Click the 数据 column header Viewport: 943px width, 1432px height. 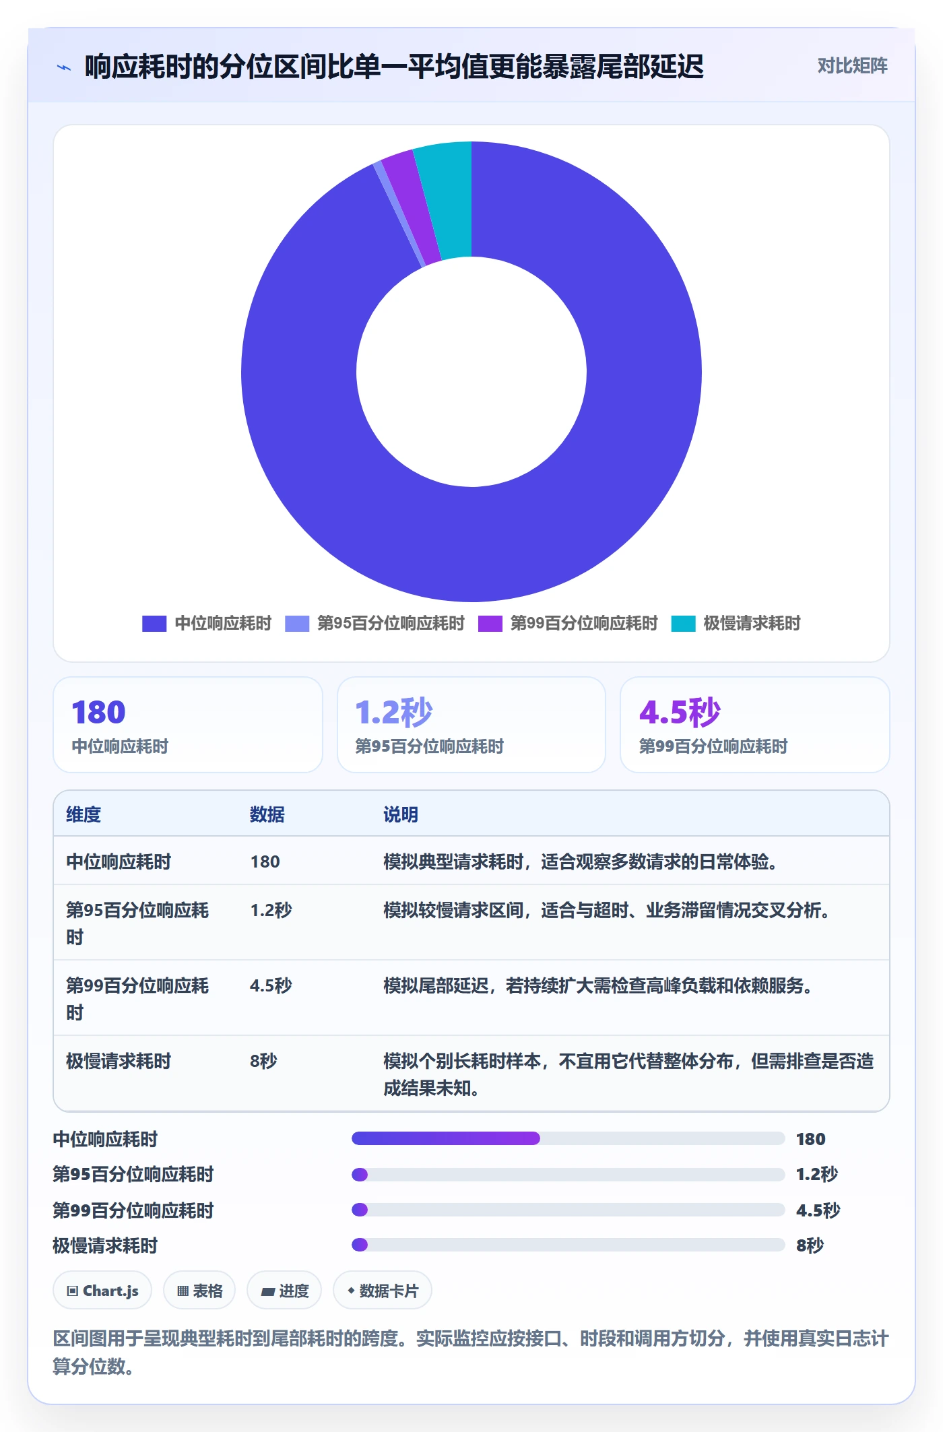coord(267,814)
